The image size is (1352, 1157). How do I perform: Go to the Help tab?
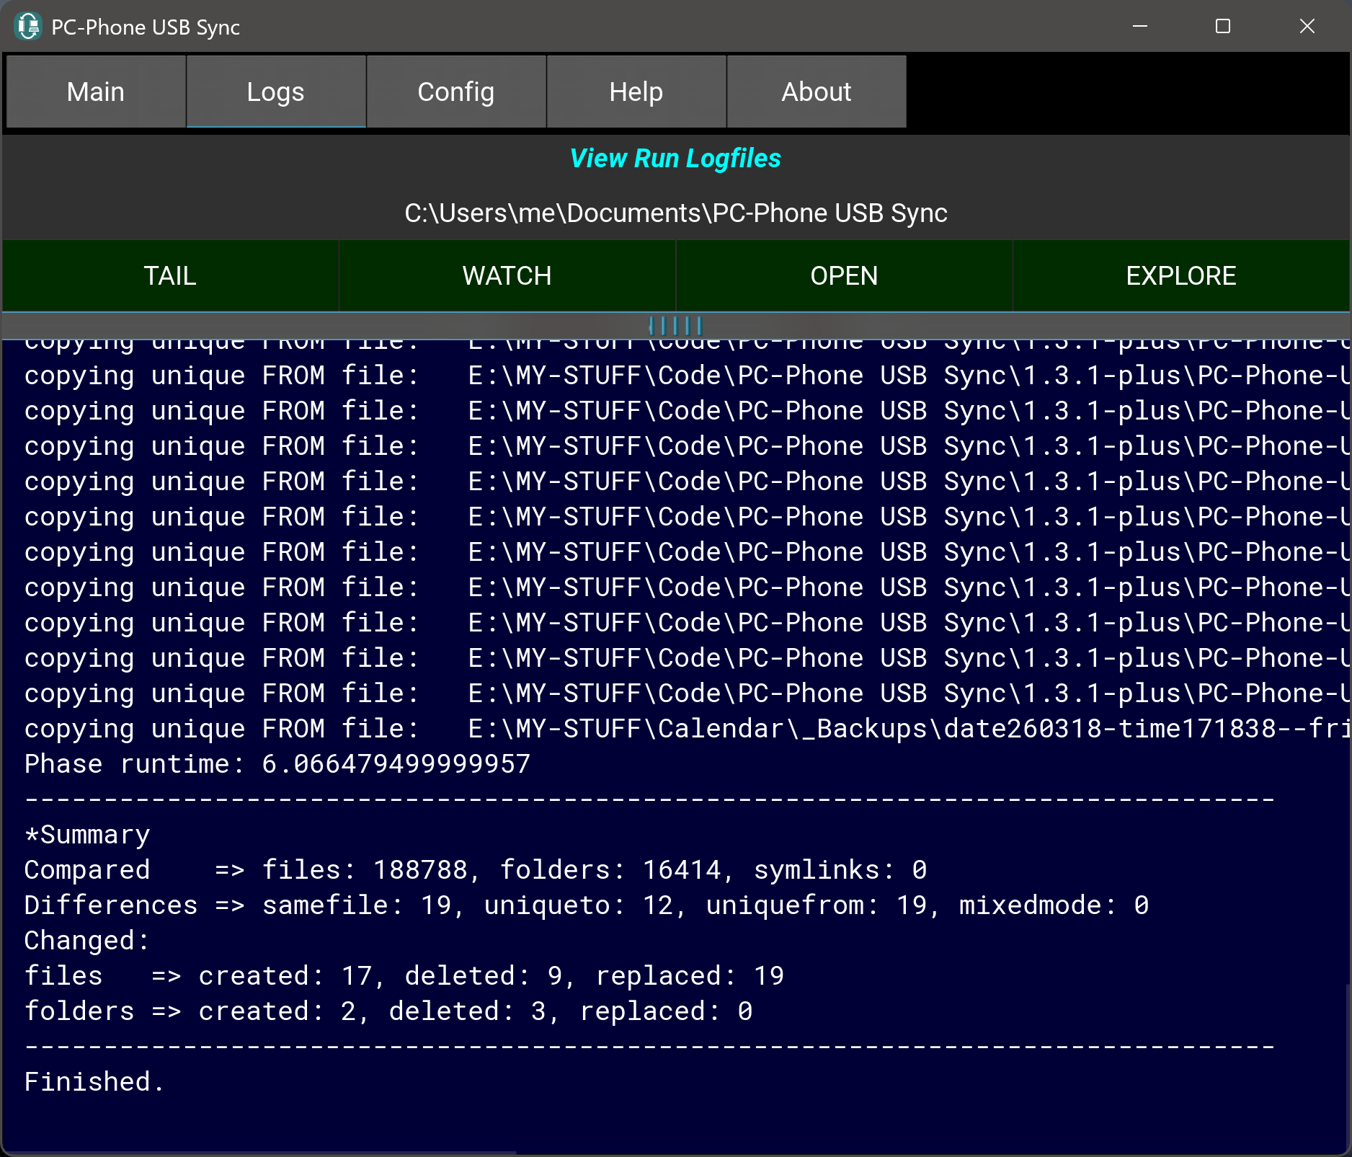[x=636, y=92]
